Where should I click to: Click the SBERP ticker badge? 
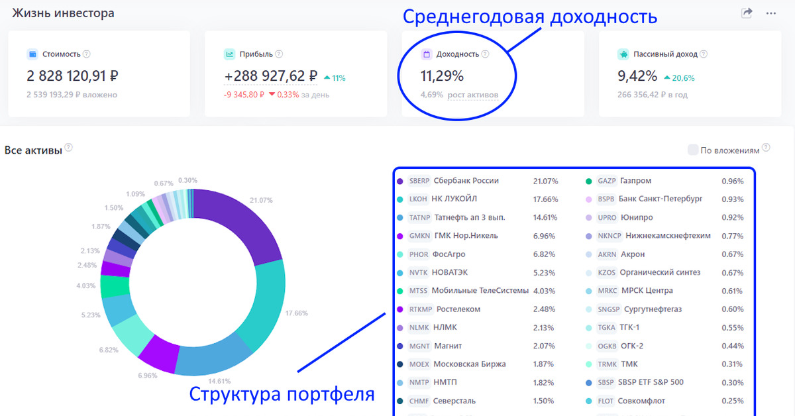(419, 181)
